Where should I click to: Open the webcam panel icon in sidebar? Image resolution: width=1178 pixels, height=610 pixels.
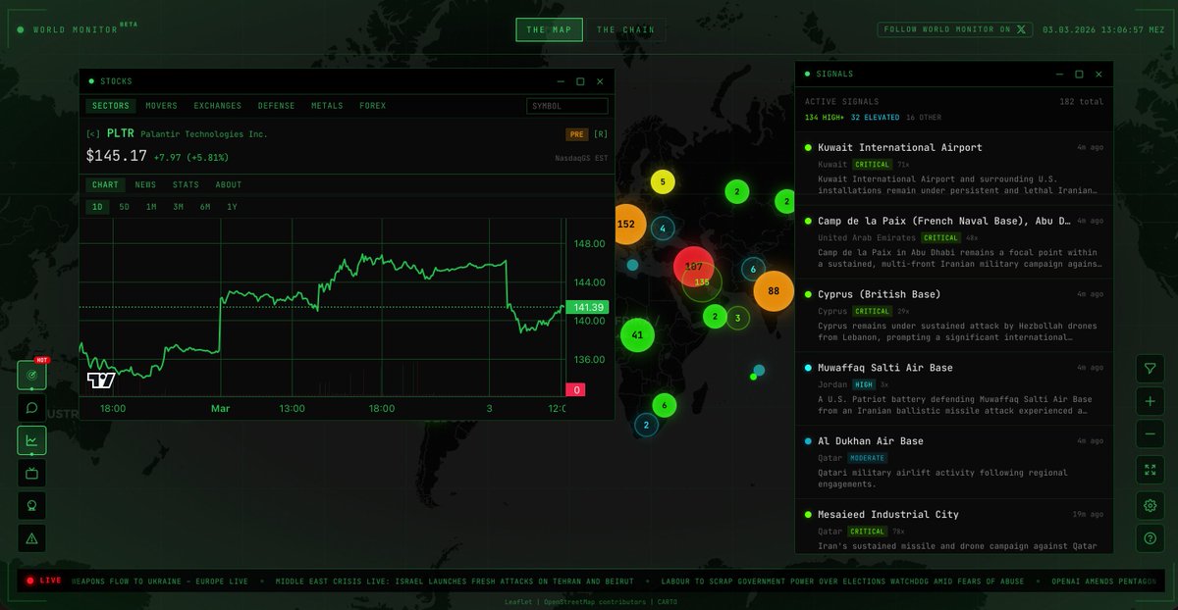coord(31,505)
